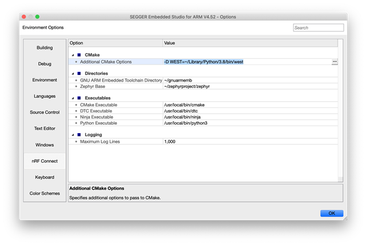Select the DTC Executable option

point(96,111)
